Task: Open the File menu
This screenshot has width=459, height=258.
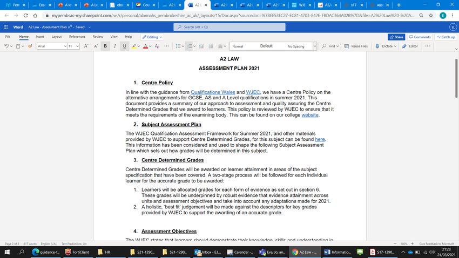Action: [x=8, y=37]
